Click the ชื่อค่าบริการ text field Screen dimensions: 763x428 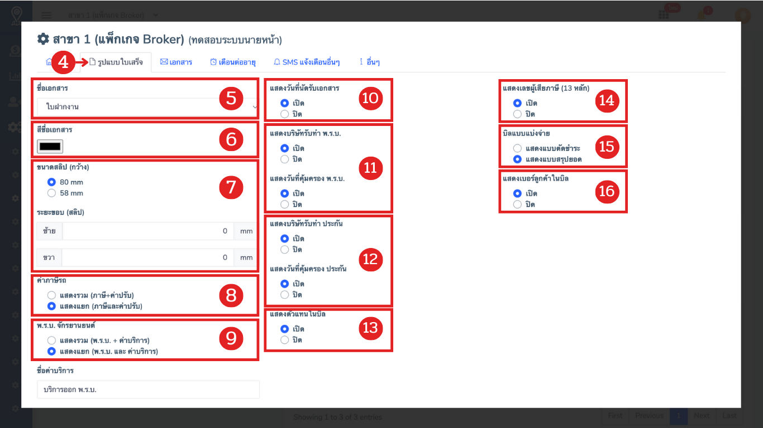tap(148, 390)
